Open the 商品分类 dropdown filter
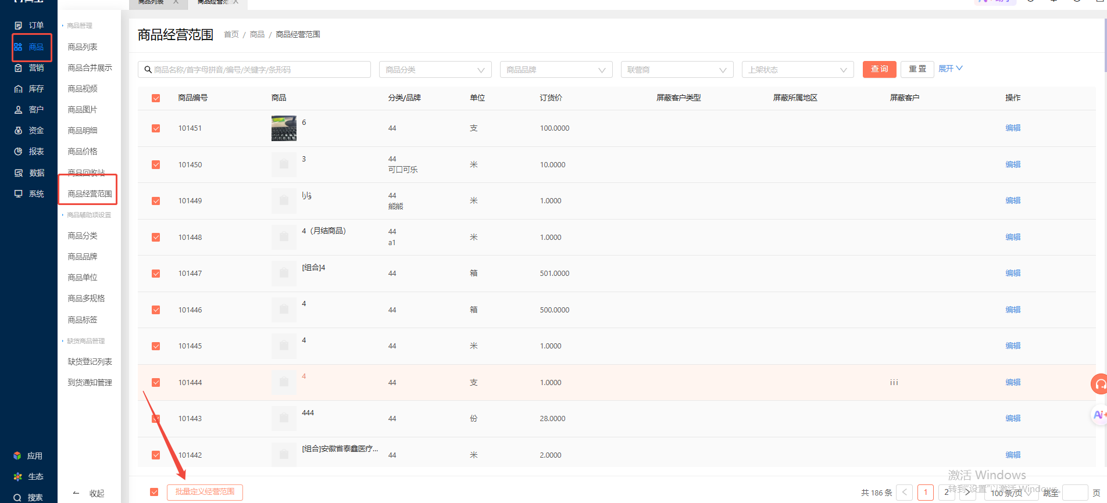Viewport: 1107px width, 503px height. [x=435, y=70]
